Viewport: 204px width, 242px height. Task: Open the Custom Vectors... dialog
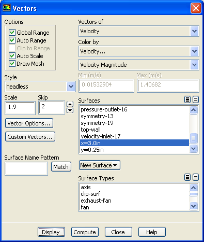30,137
